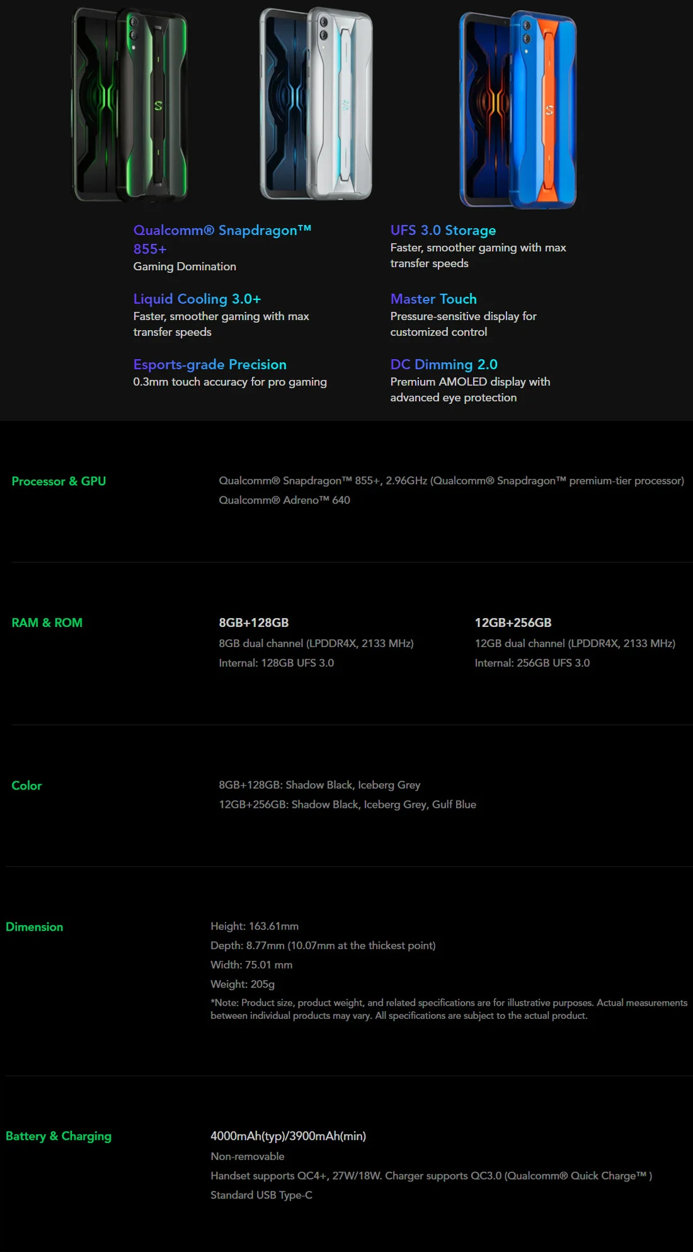Screen dimensions: 693x1252
Task: Click the 8GB dual channel LPDDR4X line
Action: point(316,643)
